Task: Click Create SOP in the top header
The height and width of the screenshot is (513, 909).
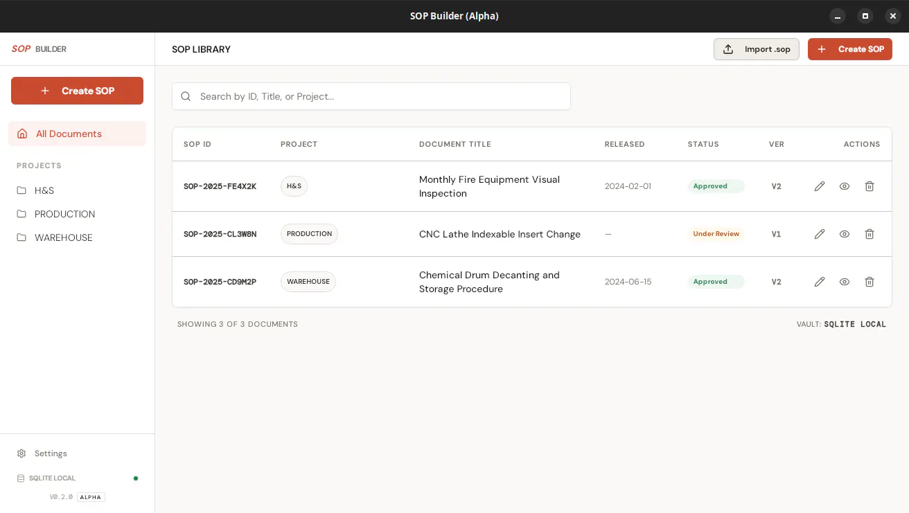Action: (x=850, y=49)
